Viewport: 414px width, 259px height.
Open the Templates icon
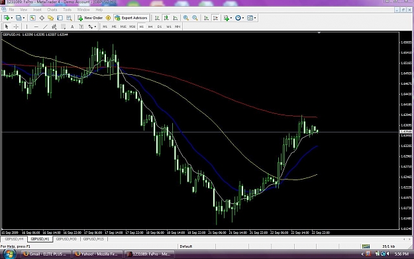(x=250, y=18)
